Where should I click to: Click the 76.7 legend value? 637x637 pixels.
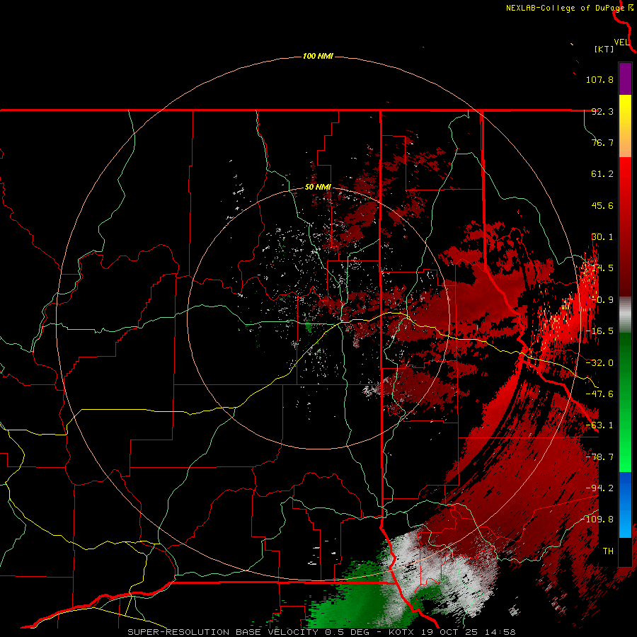pyautogui.click(x=602, y=142)
